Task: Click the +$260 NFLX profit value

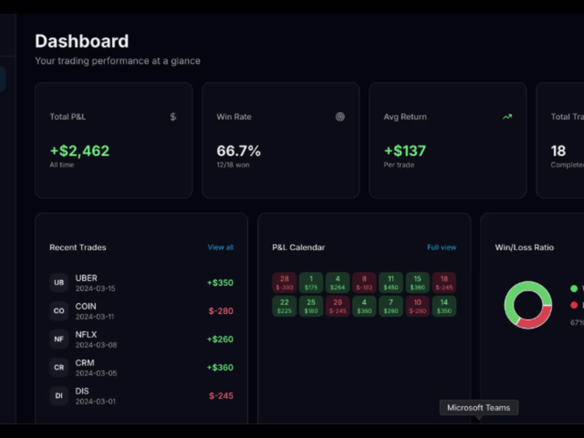Action: (x=220, y=339)
